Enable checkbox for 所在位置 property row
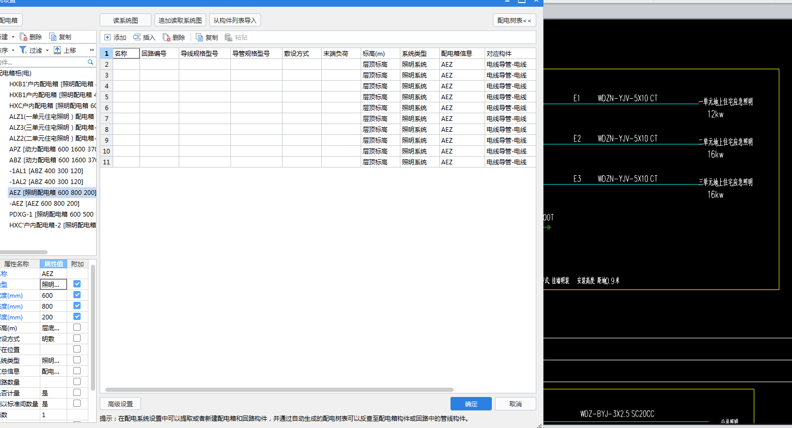 click(77, 349)
